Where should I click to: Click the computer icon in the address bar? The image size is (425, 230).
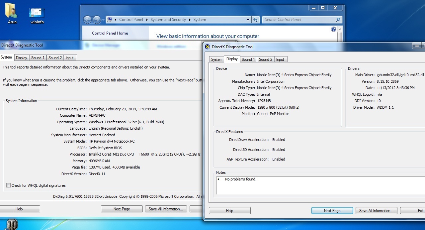(110, 20)
